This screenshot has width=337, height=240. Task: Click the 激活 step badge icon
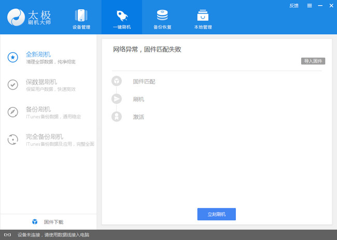[x=117, y=117]
